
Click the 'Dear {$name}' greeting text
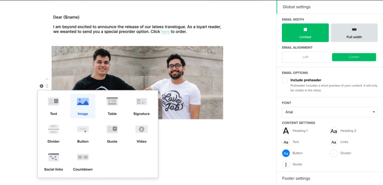(67, 17)
